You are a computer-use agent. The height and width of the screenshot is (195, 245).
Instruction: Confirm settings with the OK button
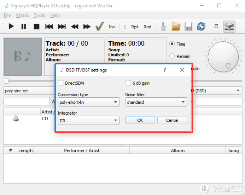(140, 120)
